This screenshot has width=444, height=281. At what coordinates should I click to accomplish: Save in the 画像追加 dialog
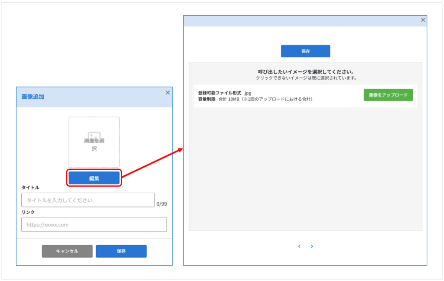click(121, 251)
